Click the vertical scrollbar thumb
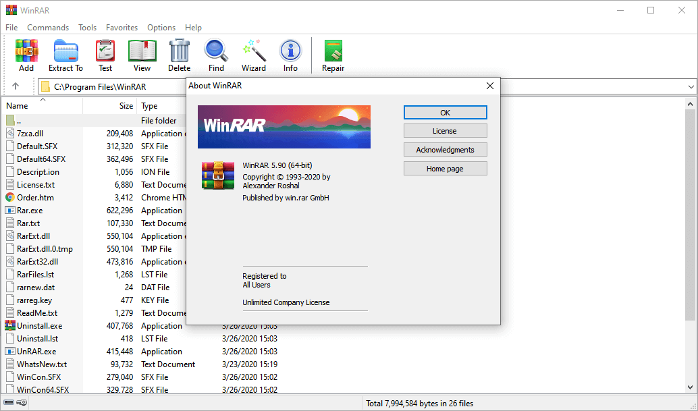Image resolution: width=698 pixels, height=411 pixels. pos(691,215)
